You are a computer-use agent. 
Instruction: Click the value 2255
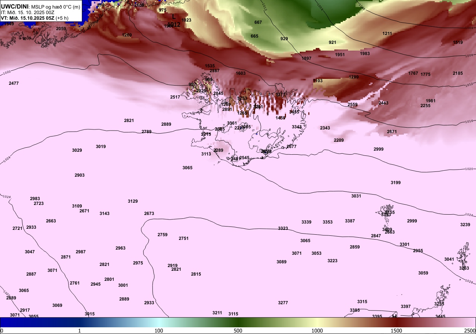coord(425,106)
